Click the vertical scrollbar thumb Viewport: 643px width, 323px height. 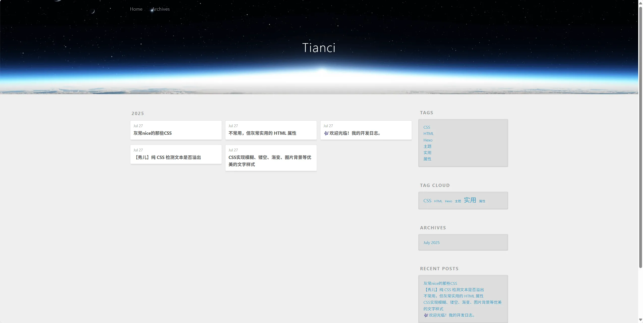pyautogui.click(x=640, y=137)
